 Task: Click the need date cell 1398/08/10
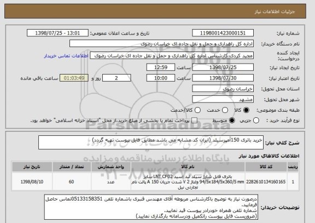coord(32,182)
